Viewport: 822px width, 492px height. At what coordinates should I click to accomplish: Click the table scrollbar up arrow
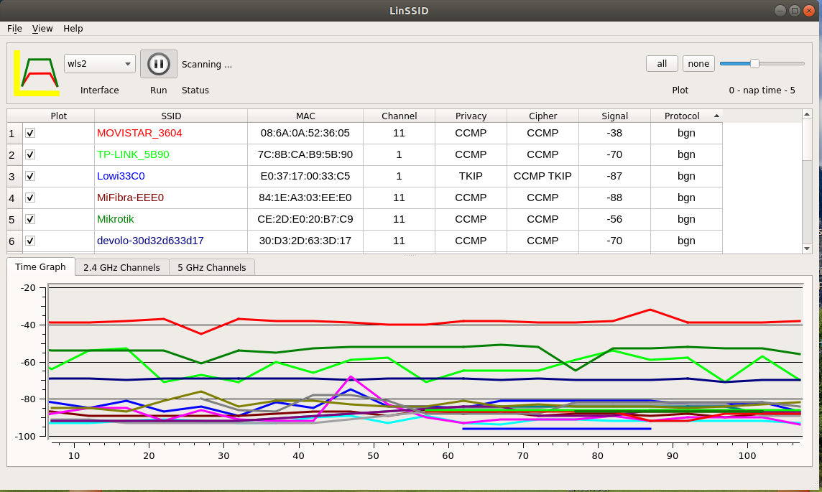point(807,114)
